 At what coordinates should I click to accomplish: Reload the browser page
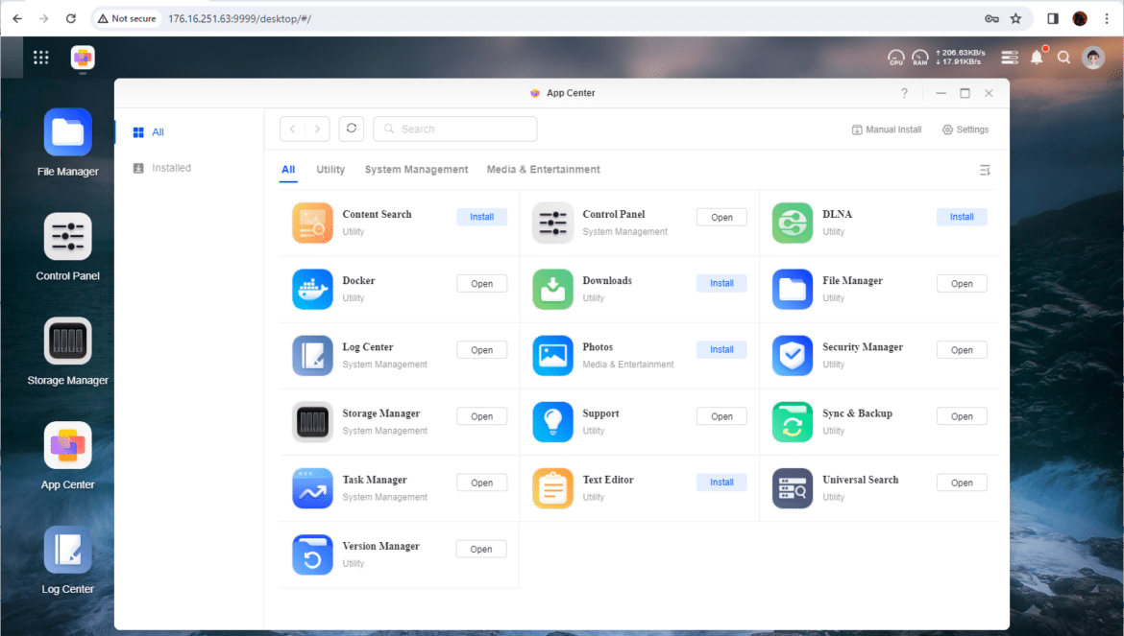pyautogui.click(x=70, y=18)
